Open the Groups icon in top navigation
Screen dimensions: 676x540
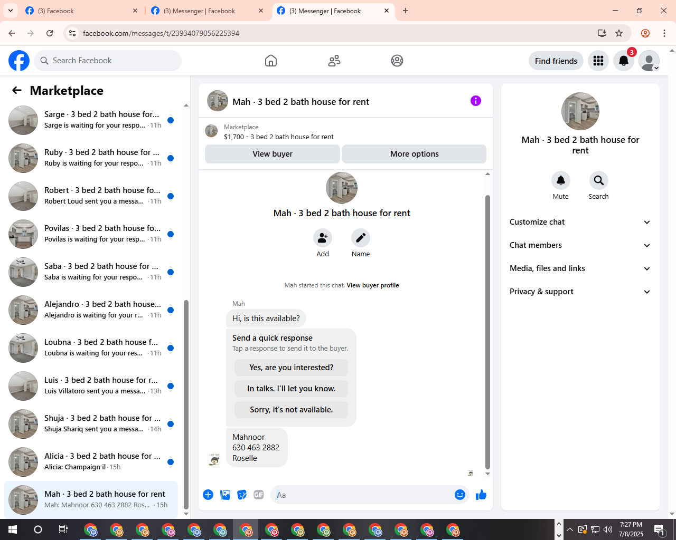pyautogui.click(x=397, y=61)
